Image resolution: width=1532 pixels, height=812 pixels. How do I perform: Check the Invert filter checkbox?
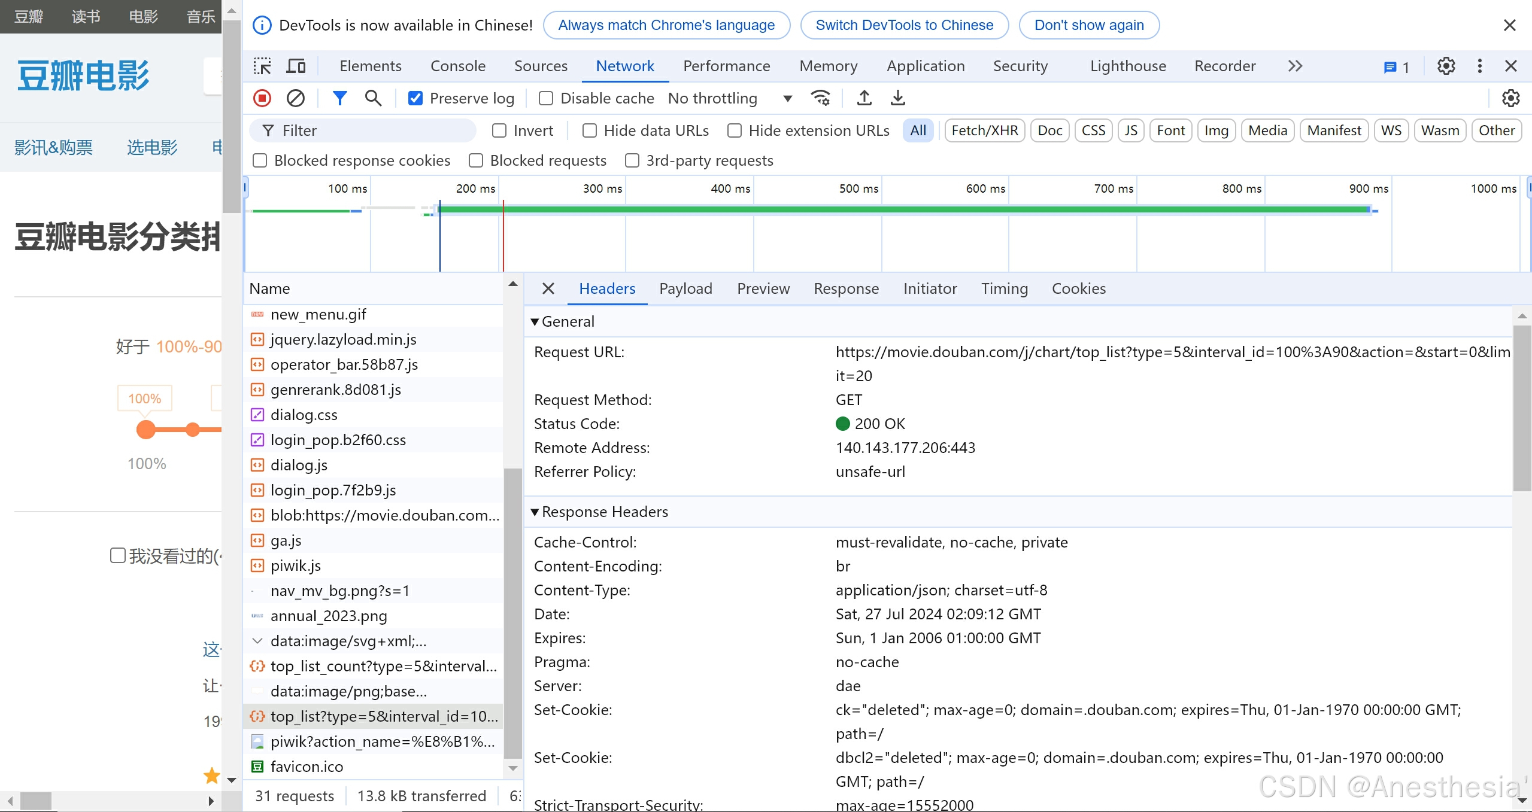(x=499, y=130)
